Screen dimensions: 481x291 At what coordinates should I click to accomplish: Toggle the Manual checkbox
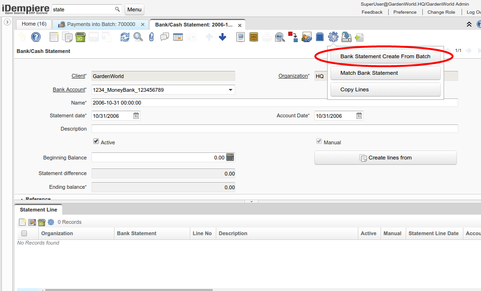[319, 141]
